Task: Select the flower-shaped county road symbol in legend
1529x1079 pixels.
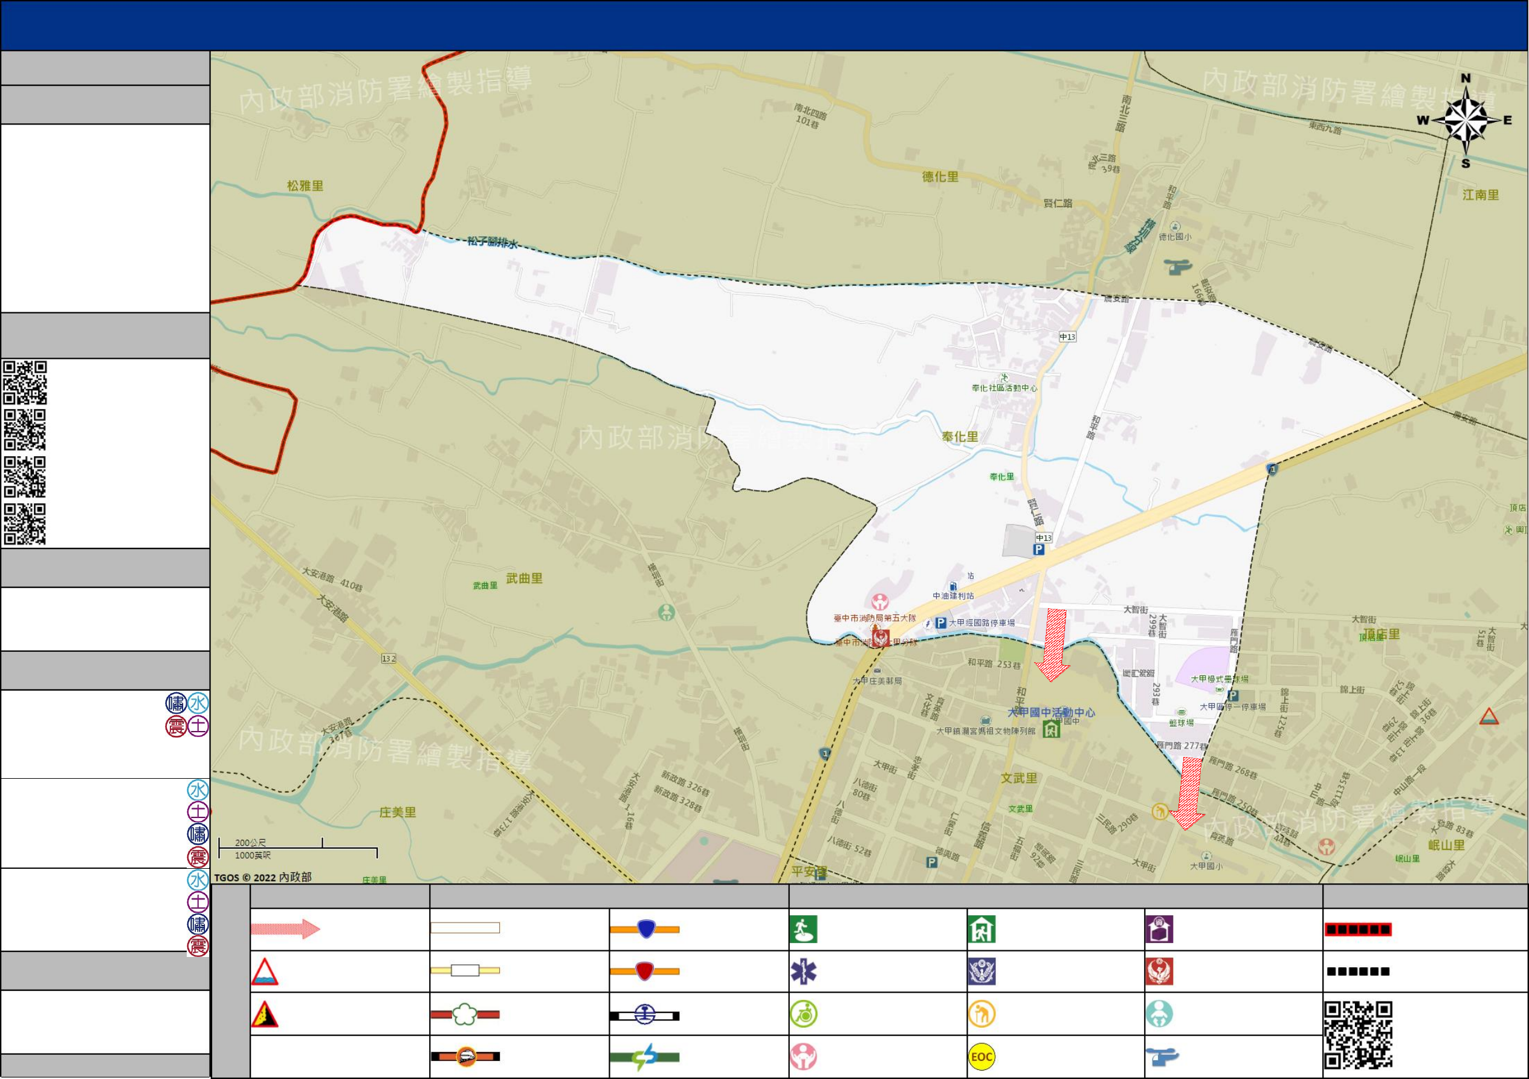Action: point(465,1015)
